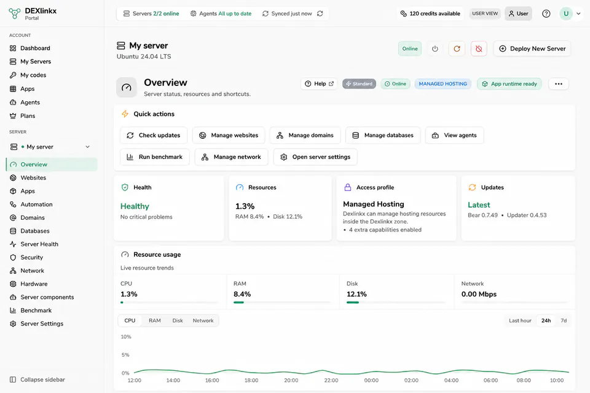590x393 pixels.
Task: Select the Last hour time range
Action: pyautogui.click(x=520, y=321)
